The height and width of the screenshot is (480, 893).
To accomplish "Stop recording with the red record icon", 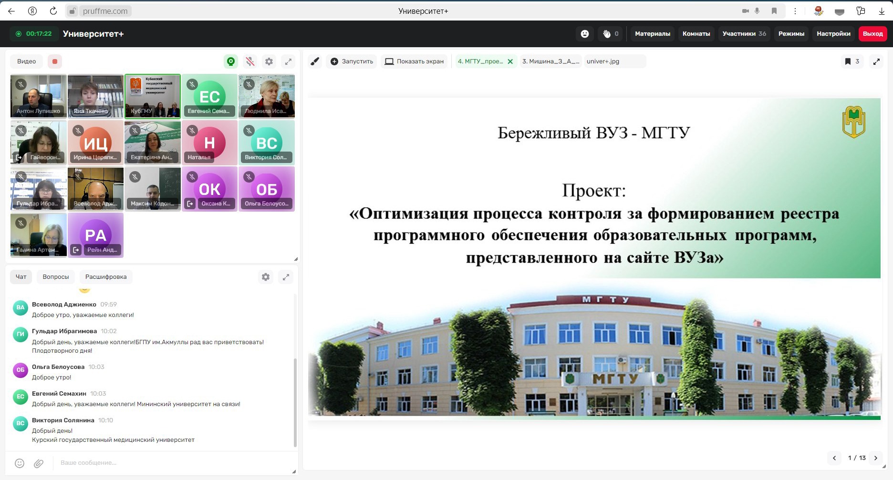I will click(55, 61).
